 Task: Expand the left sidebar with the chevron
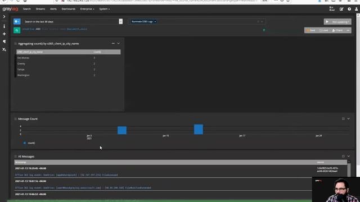tap(4, 16)
